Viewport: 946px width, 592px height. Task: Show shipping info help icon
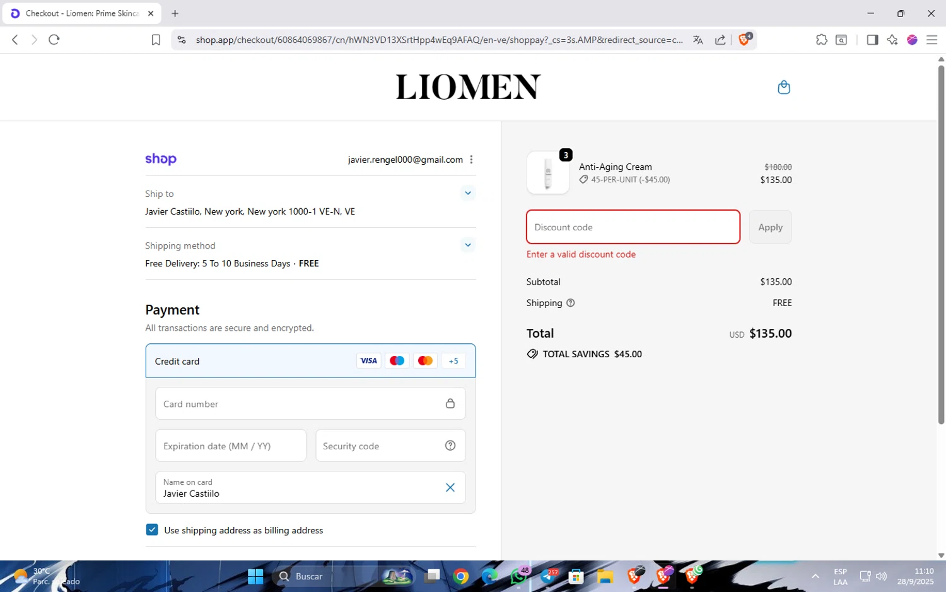[571, 303]
